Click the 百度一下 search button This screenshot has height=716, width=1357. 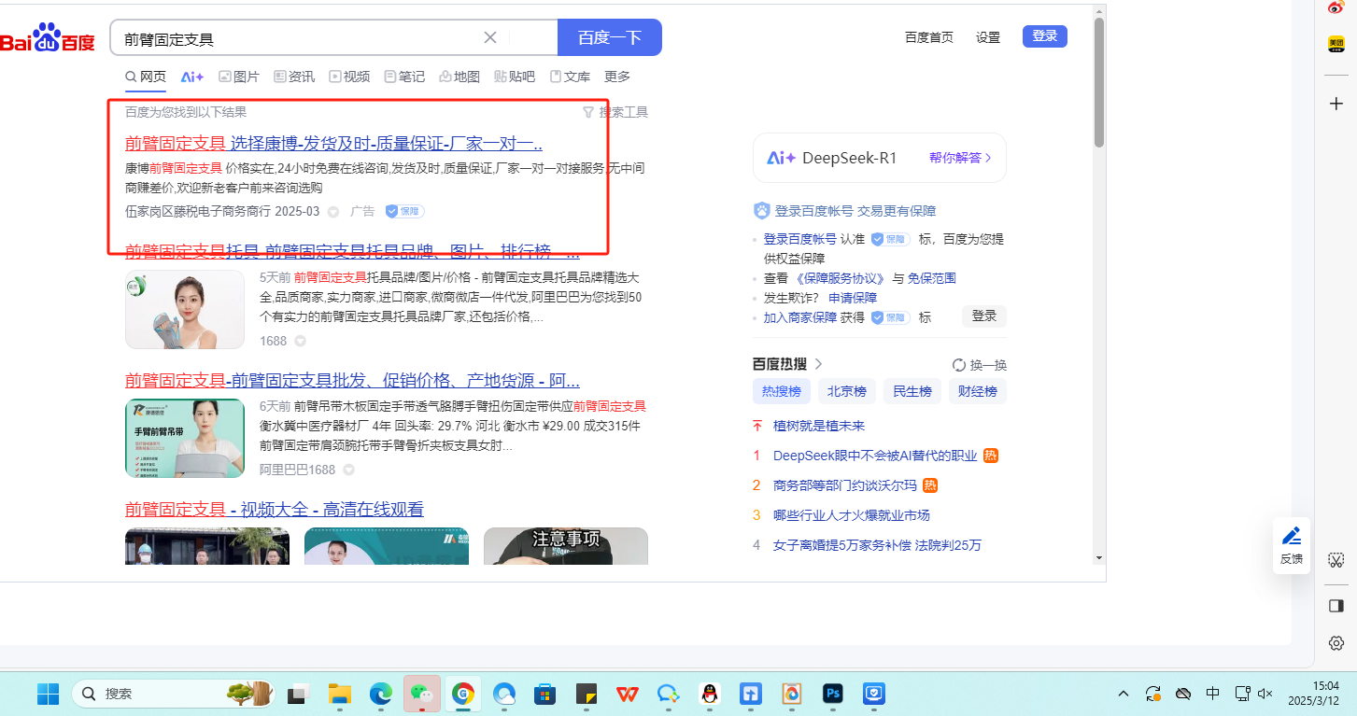609,37
